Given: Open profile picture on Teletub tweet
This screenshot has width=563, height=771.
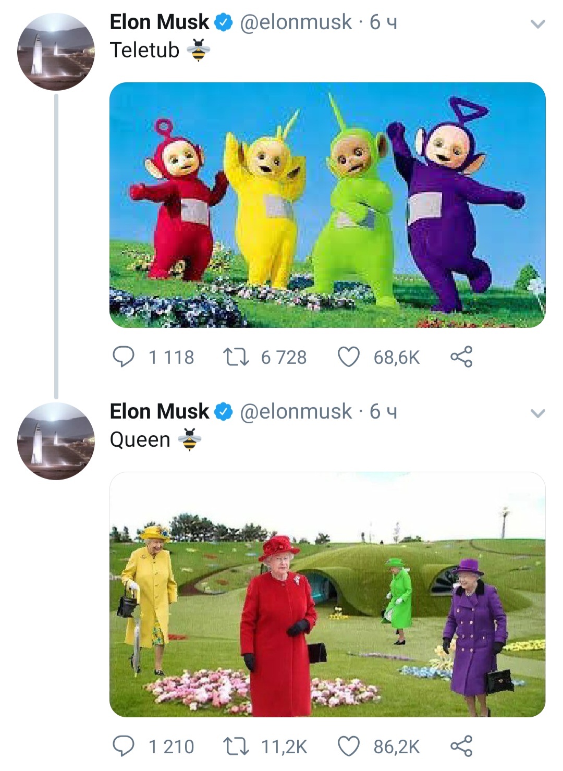Looking at the screenshot, I should point(56,52).
